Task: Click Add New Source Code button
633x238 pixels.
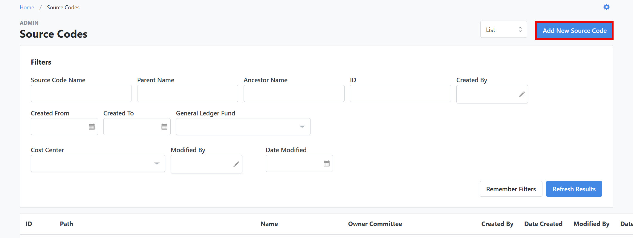Action: [x=574, y=30]
